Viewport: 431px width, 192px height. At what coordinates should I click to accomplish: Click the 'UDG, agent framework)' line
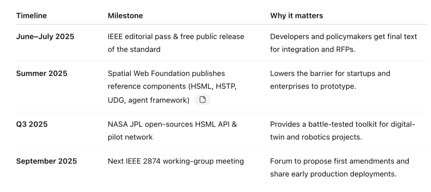[149, 100]
